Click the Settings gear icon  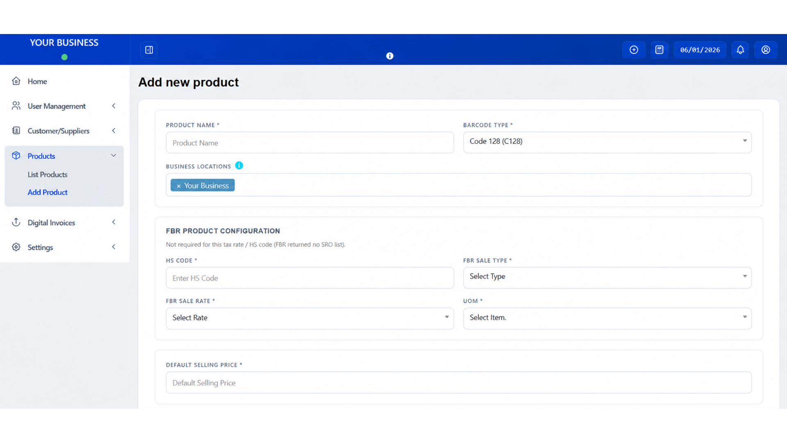pyautogui.click(x=16, y=247)
